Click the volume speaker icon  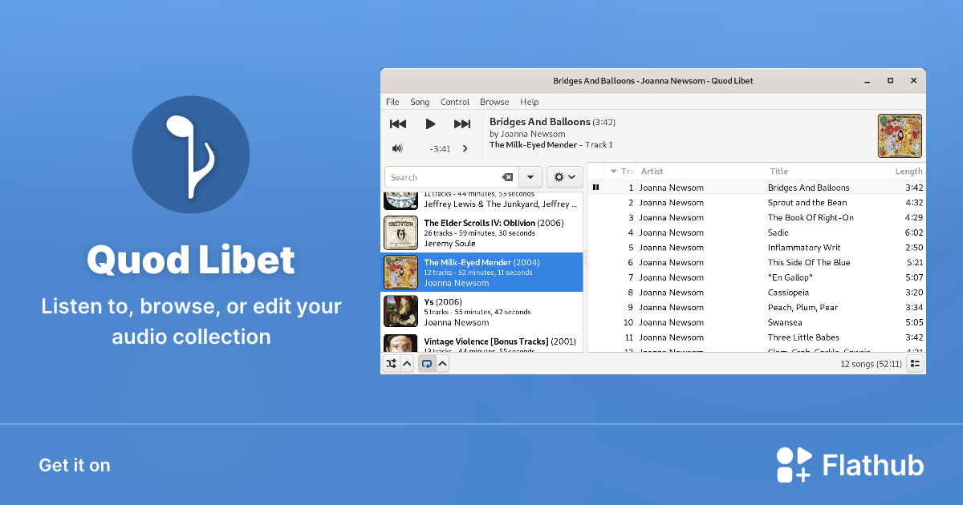(x=398, y=147)
